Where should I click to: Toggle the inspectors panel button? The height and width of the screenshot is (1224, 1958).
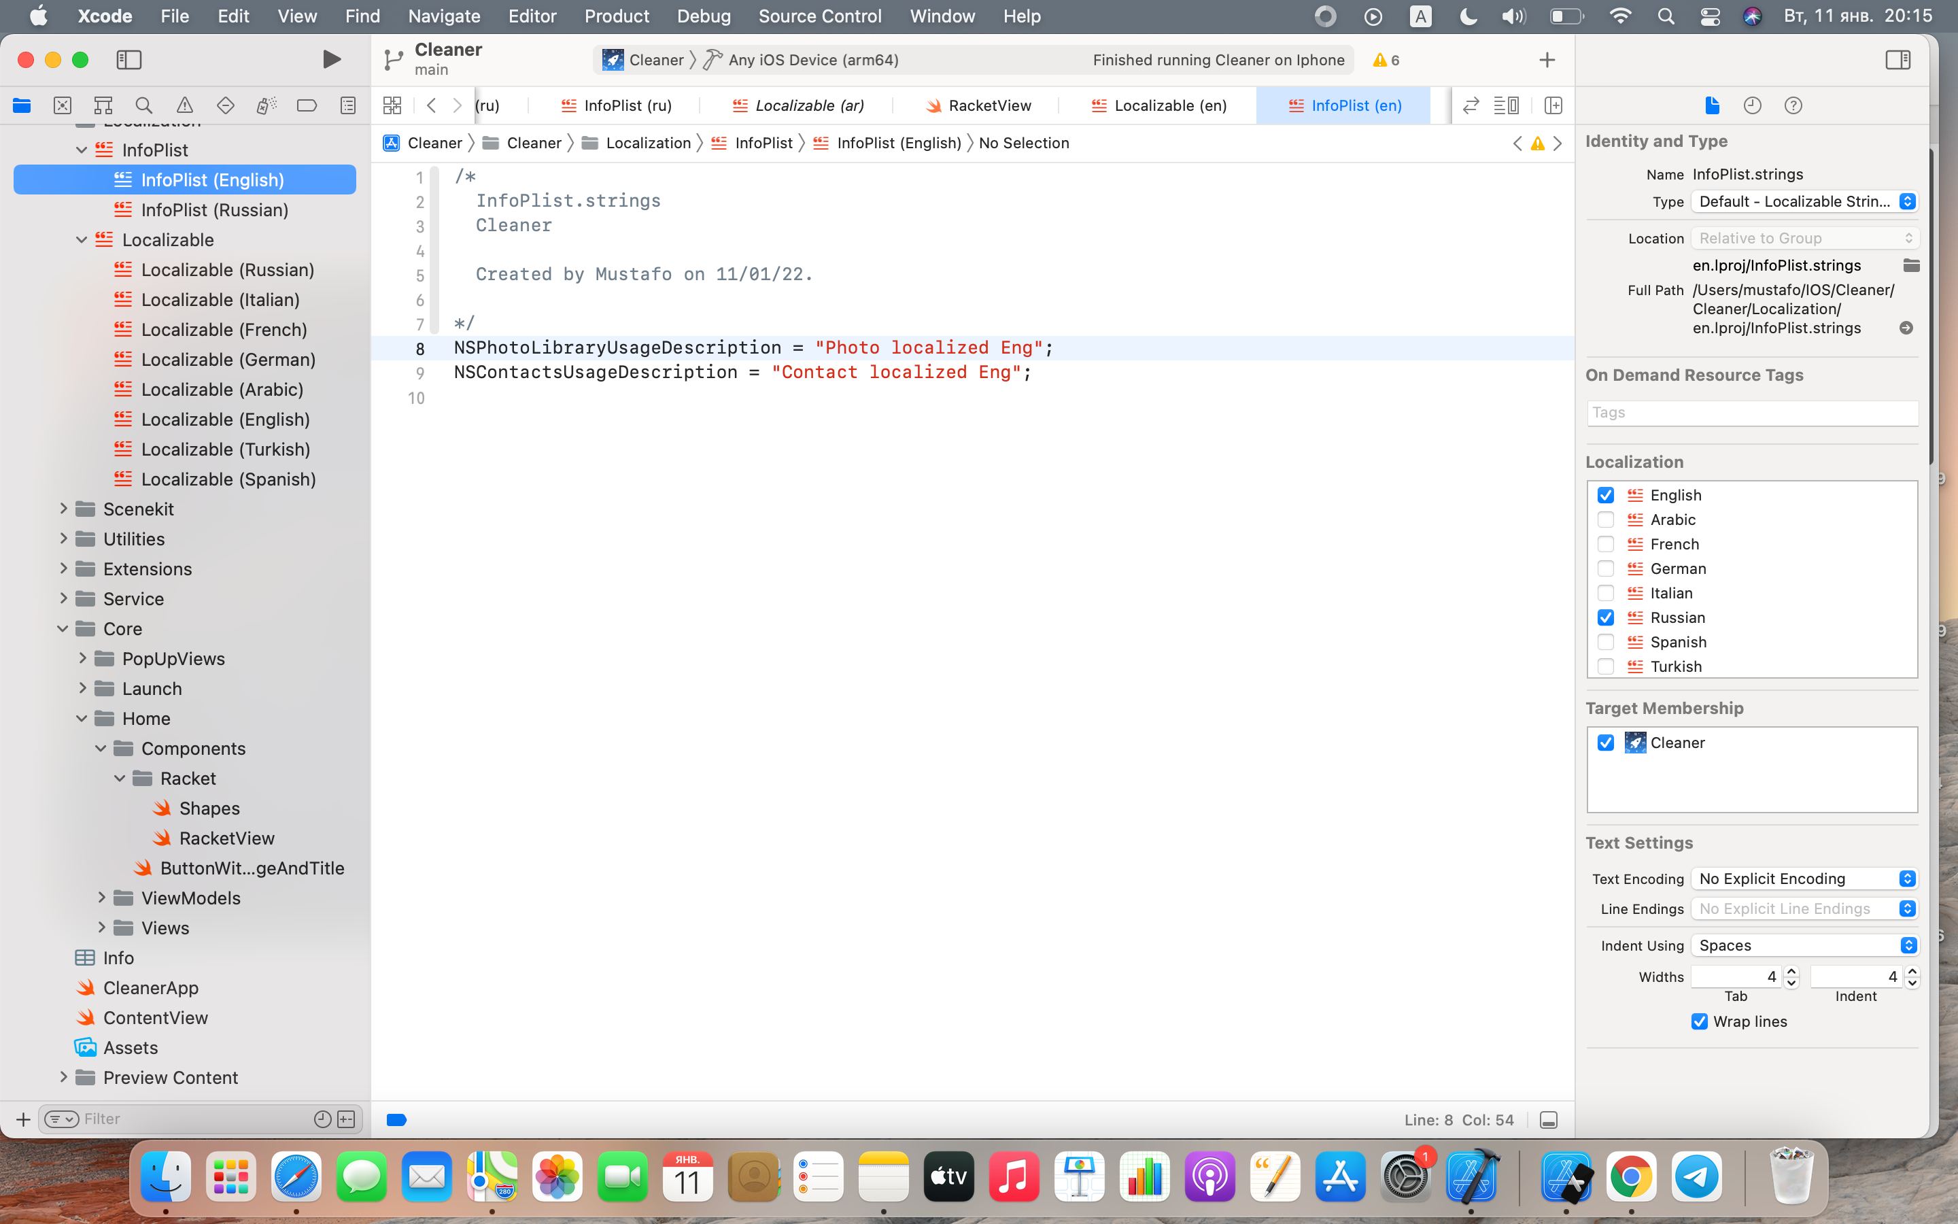coord(1897,59)
